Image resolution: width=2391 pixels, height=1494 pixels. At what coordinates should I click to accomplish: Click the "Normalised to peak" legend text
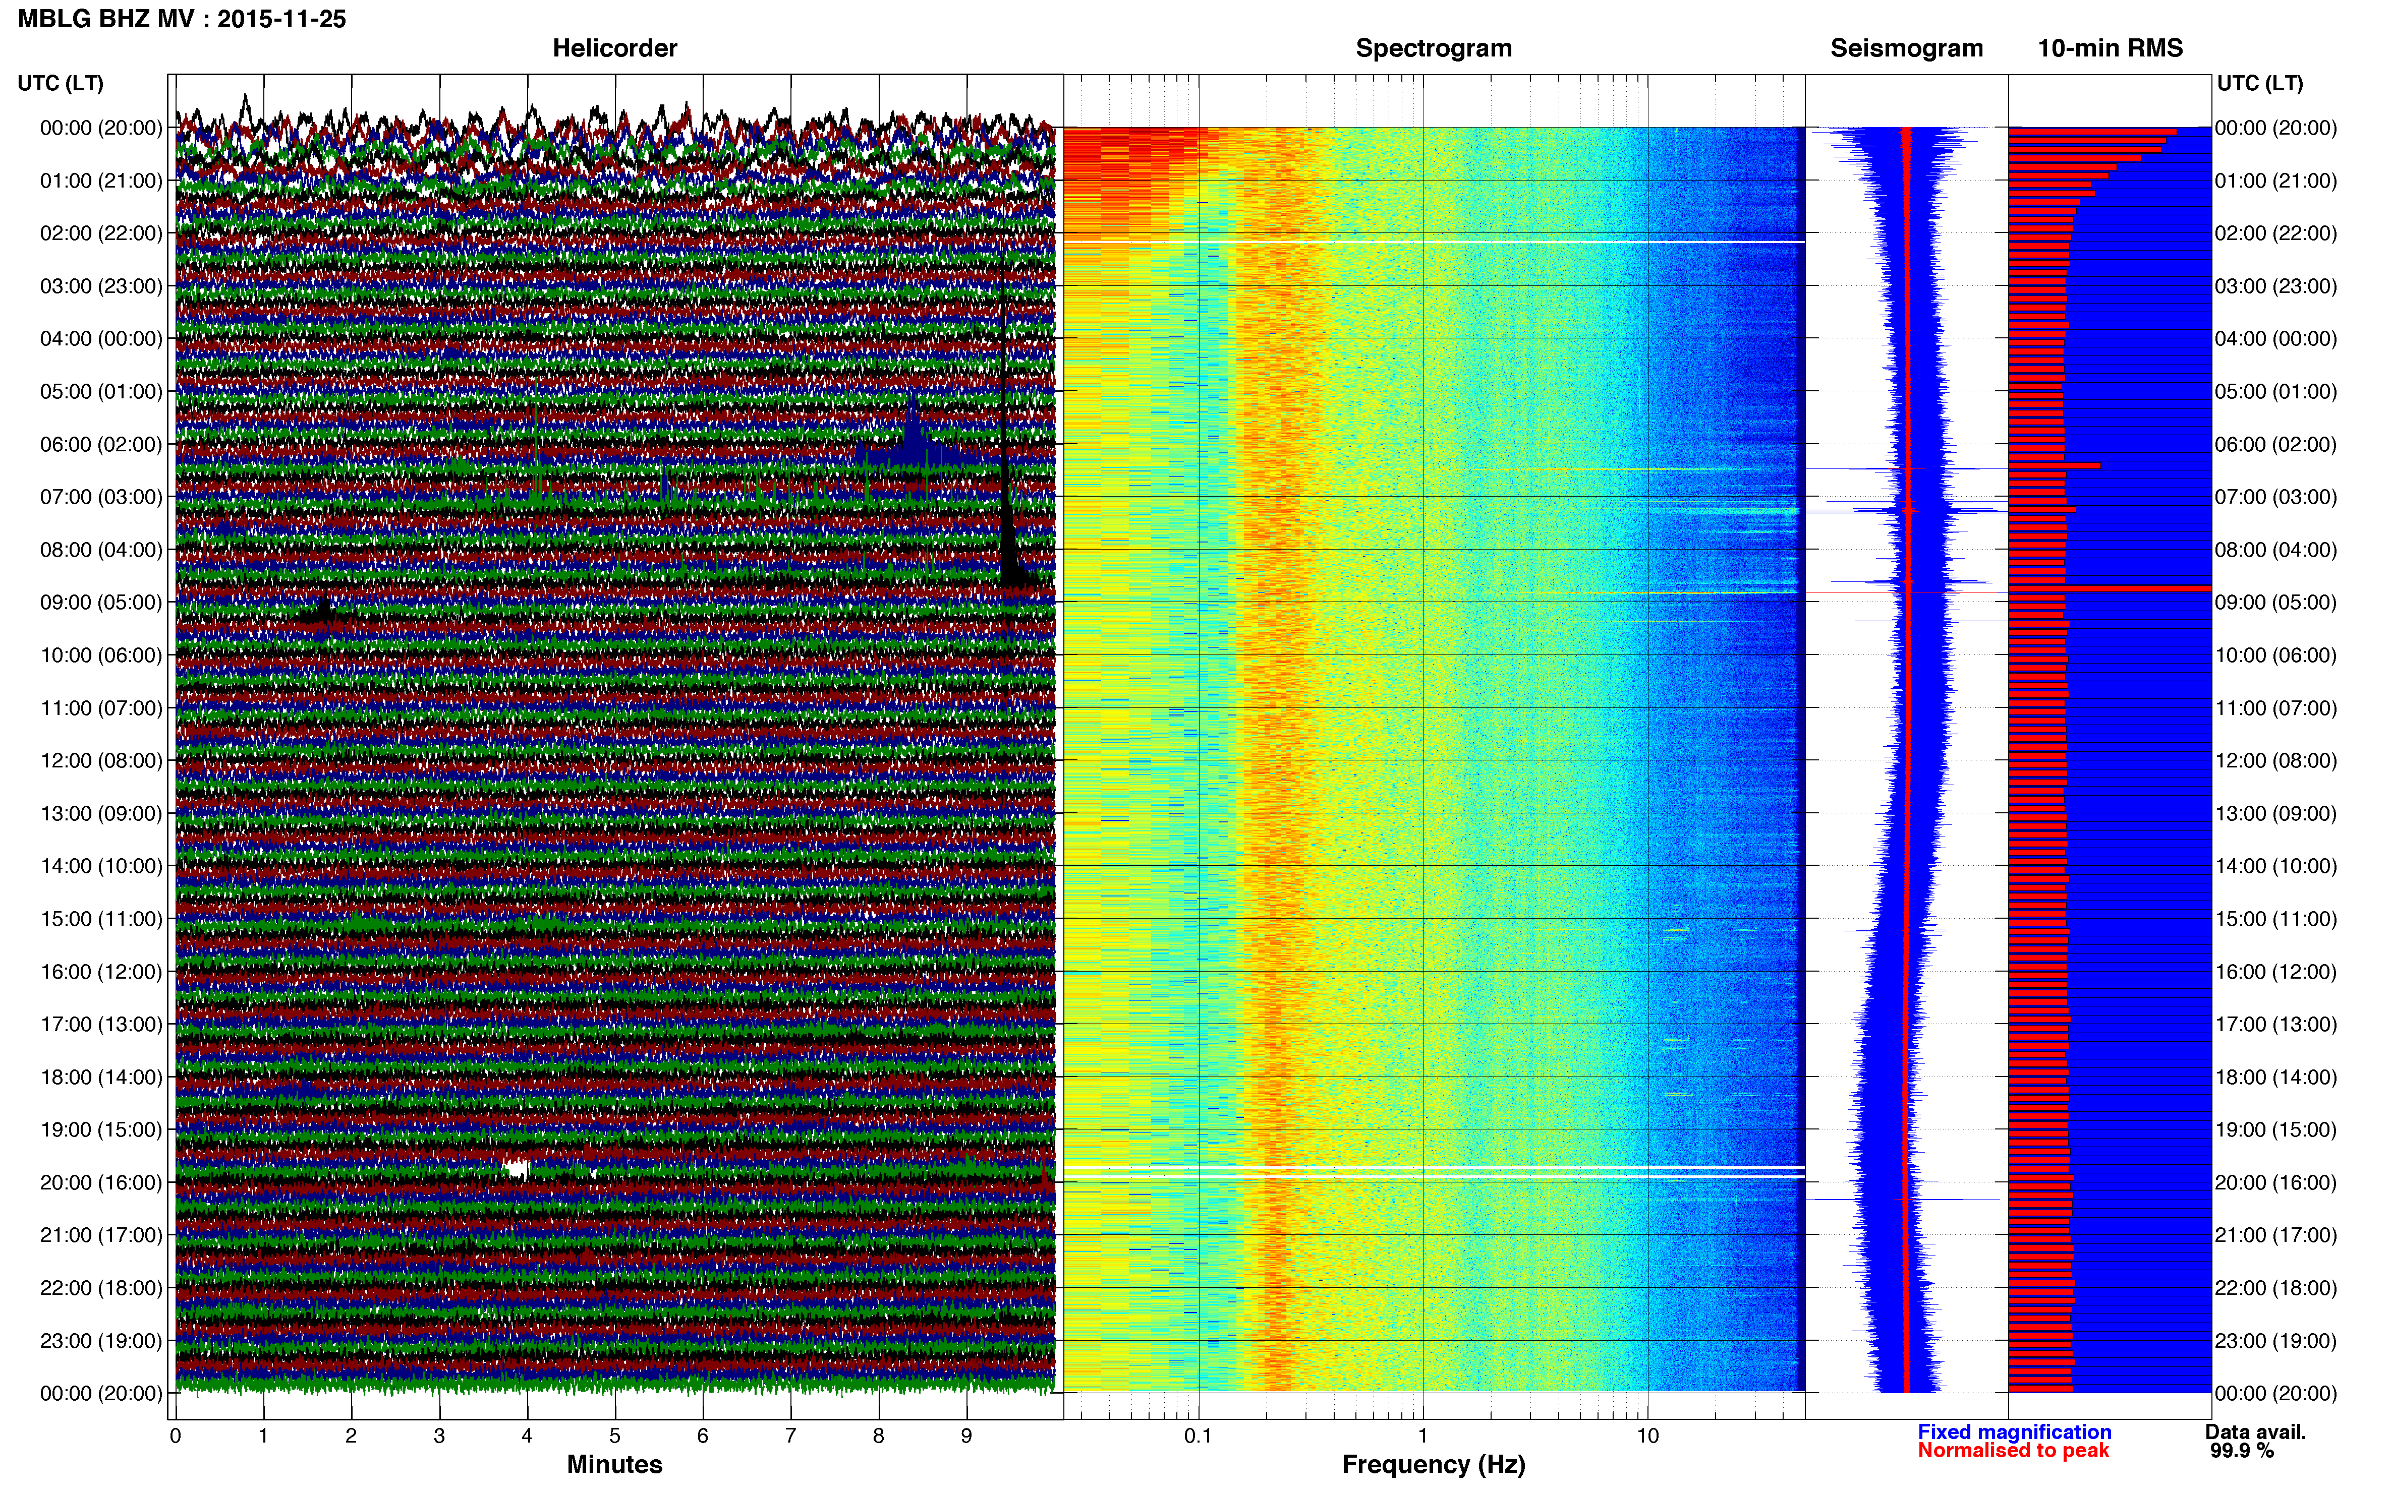(x=2013, y=1451)
